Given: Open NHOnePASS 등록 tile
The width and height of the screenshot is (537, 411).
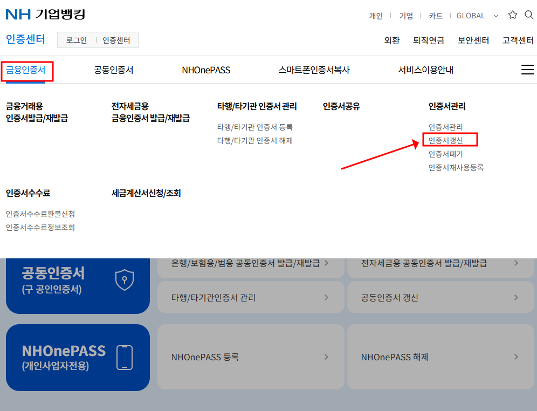Looking at the screenshot, I should coord(251,357).
